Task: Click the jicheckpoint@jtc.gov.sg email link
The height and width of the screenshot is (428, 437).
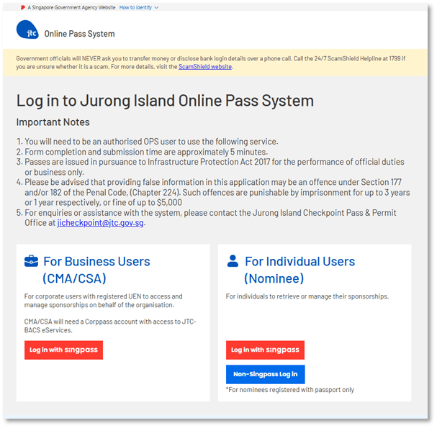Action: click(x=100, y=223)
